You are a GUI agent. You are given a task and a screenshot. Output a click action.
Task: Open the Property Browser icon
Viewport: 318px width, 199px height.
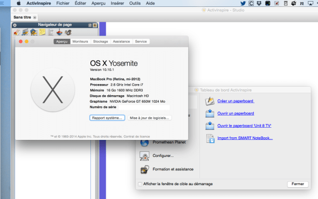(x=51, y=32)
